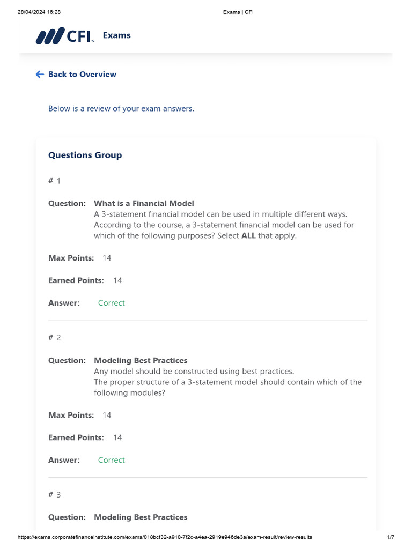This screenshot has height=549, width=412.
Task: Click the Below is a review text
Action: [121, 108]
